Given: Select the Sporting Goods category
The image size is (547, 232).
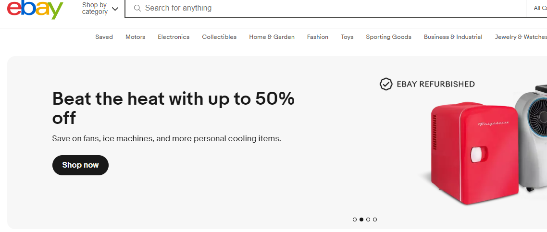Looking at the screenshot, I should pyautogui.click(x=388, y=37).
